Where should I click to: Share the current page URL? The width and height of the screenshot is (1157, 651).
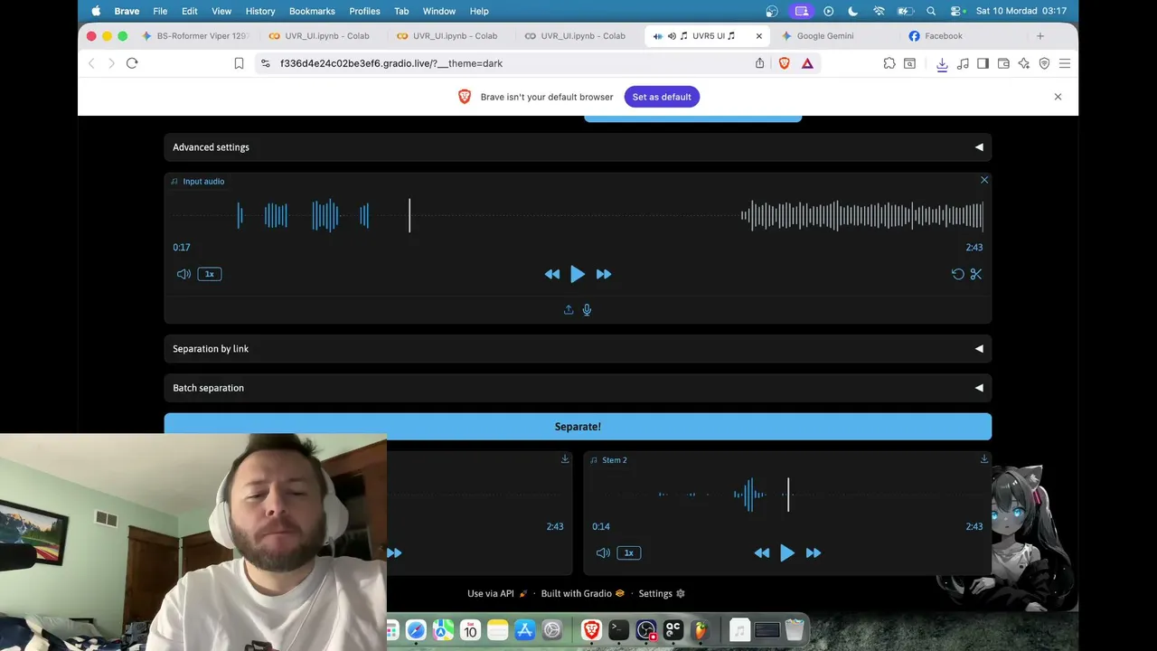point(759,63)
